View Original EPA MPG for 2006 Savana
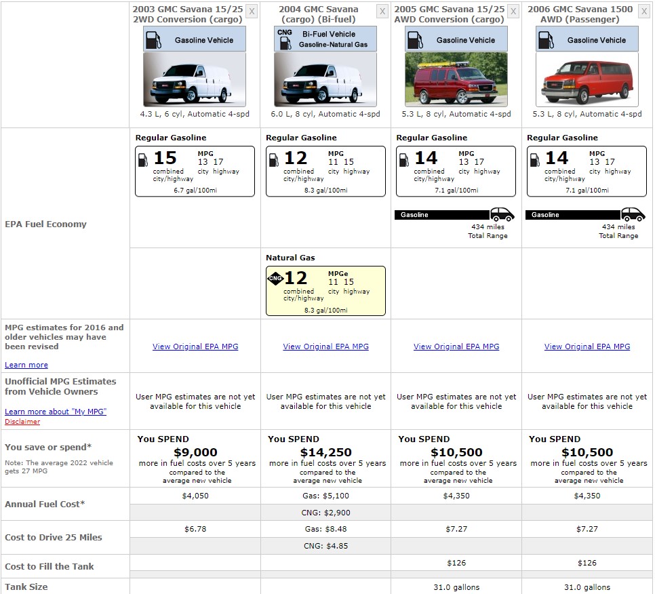The height and width of the screenshot is (594, 655). pyautogui.click(x=587, y=346)
